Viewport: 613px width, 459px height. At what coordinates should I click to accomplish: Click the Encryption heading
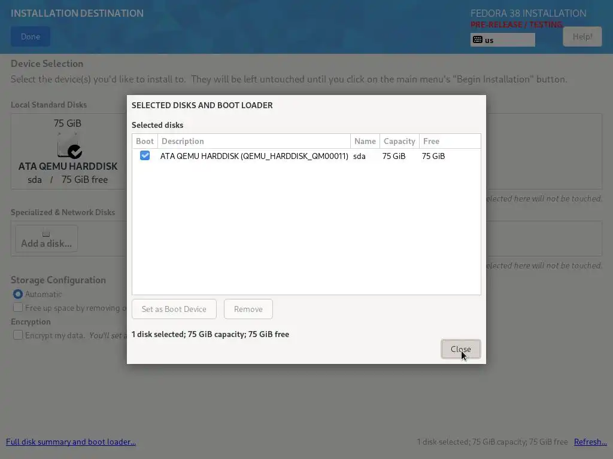pos(31,322)
